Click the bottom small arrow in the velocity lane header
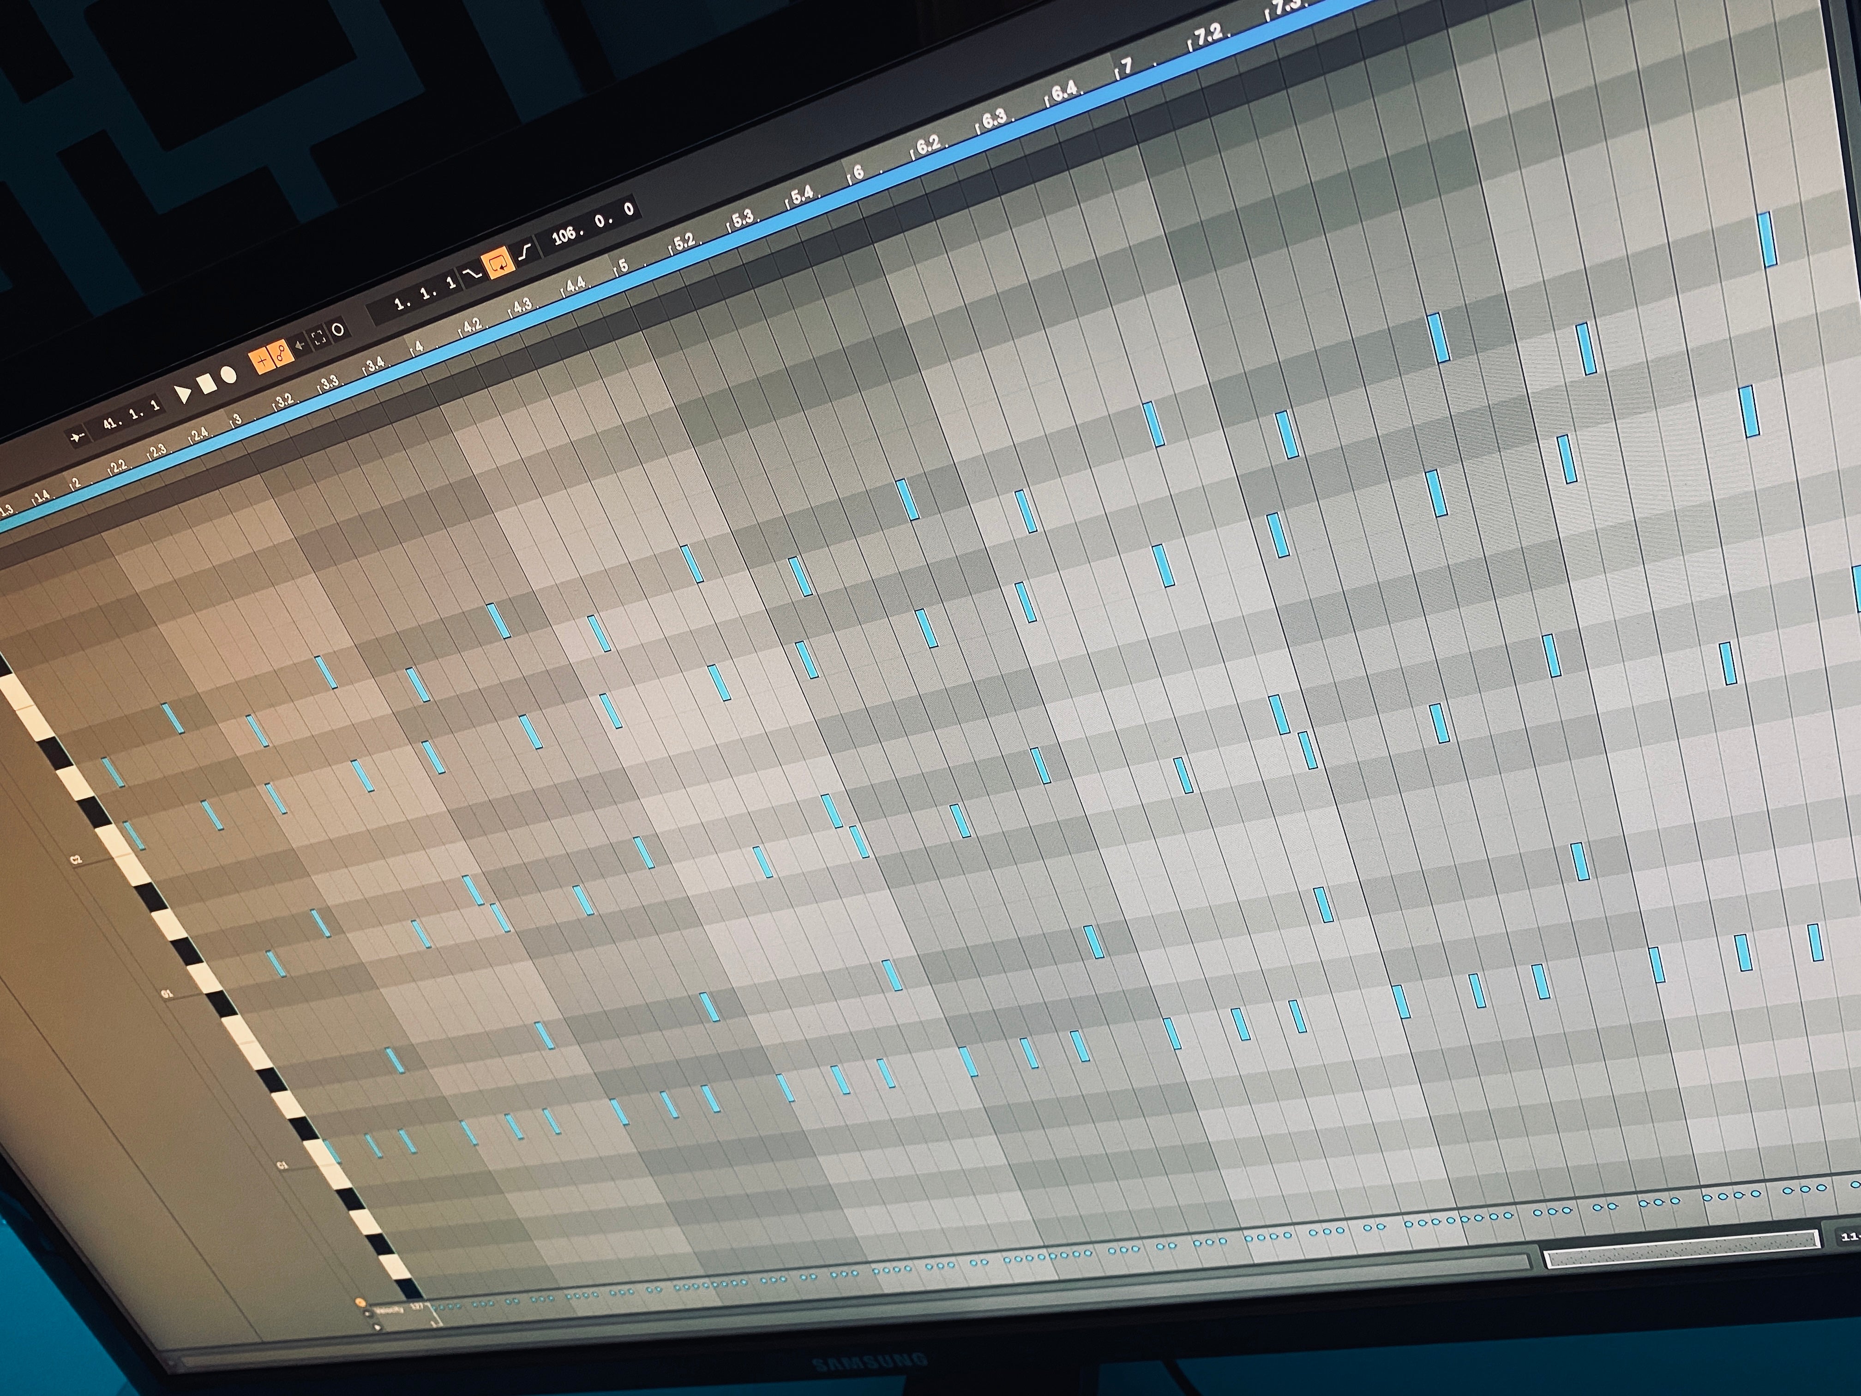The width and height of the screenshot is (1861, 1396). [378, 1327]
